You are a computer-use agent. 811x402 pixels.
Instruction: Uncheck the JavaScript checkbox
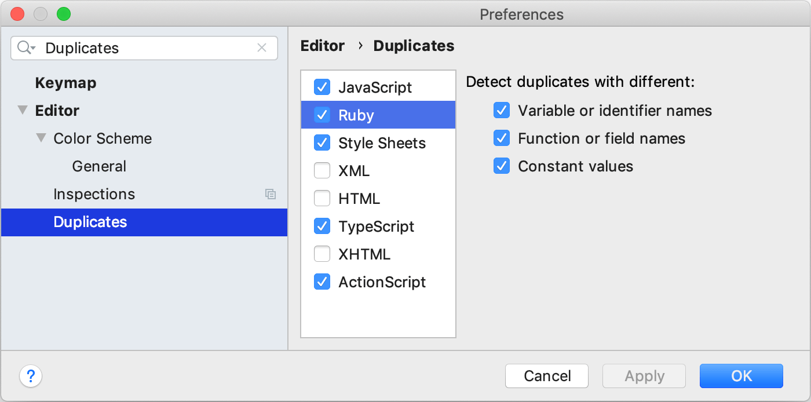tap(322, 87)
